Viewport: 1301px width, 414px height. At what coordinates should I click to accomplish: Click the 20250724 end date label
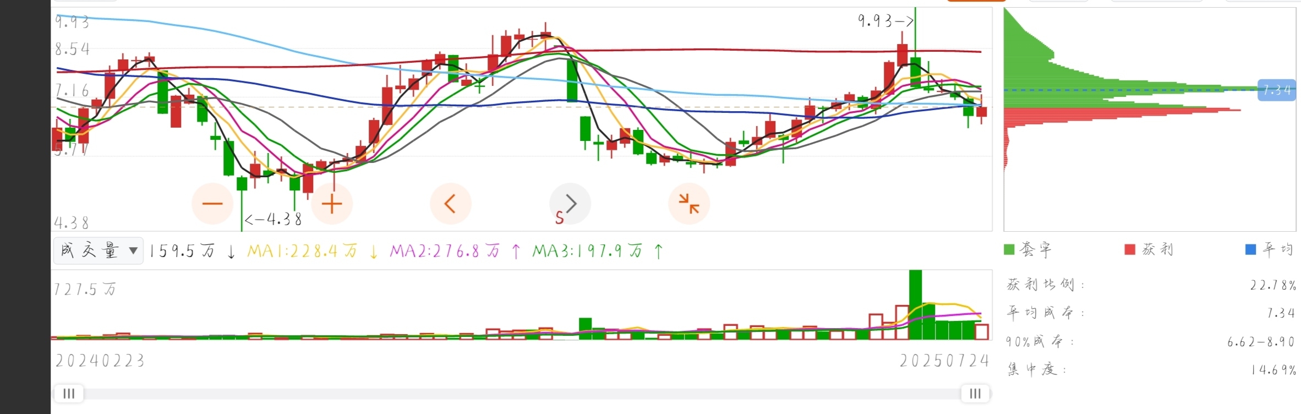click(x=944, y=361)
